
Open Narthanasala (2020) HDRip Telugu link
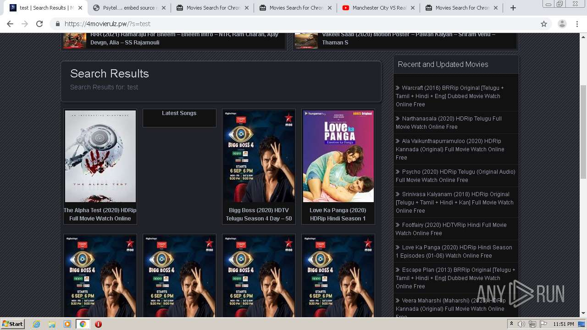point(449,122)
